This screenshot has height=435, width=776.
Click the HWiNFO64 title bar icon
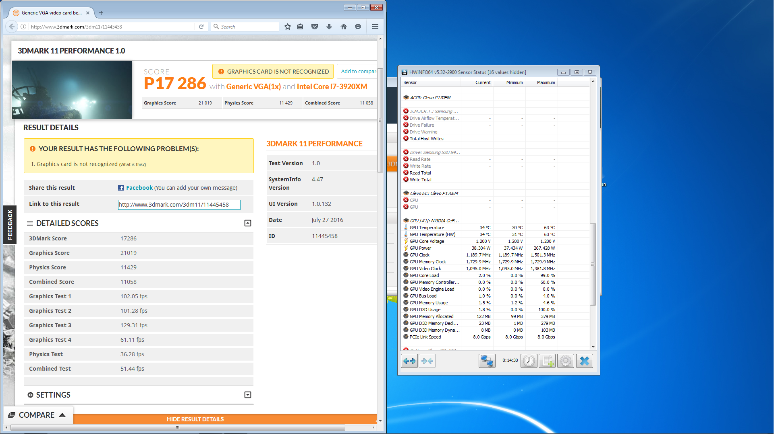tap(405, 72)
